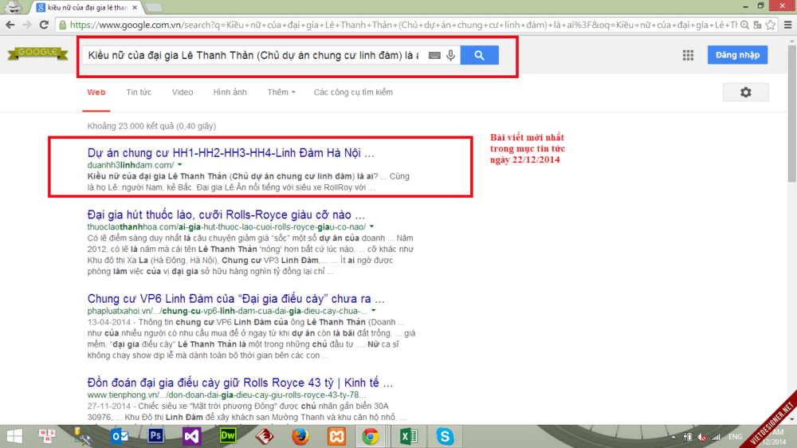This screenshot has height=448, width=797.
Task: Open Firefox from the taskbar
Action: click(300, 436)
